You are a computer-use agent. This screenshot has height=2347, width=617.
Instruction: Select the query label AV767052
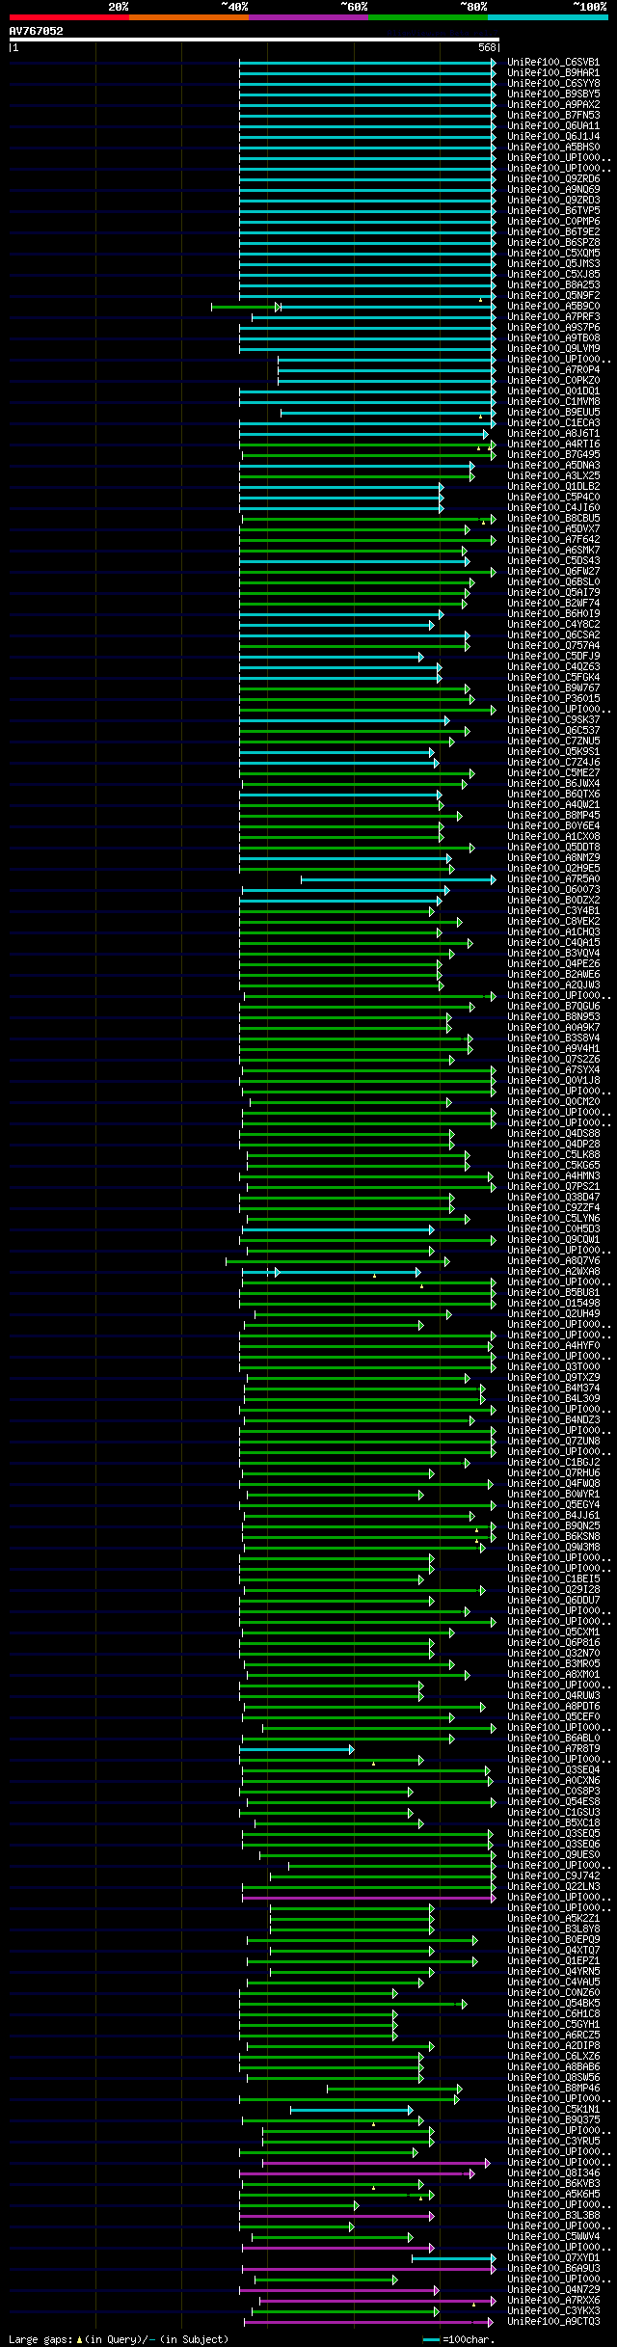click(x=36, y=31)
